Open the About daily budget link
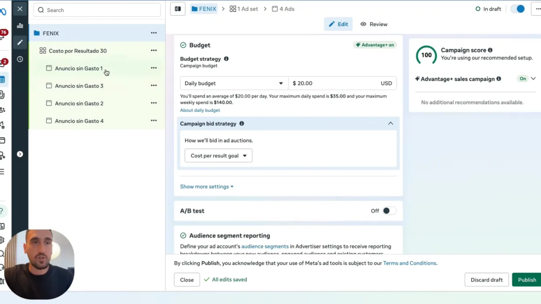Image resolution: width=541 pixels, height=304 pixels. tap(200, 110)
